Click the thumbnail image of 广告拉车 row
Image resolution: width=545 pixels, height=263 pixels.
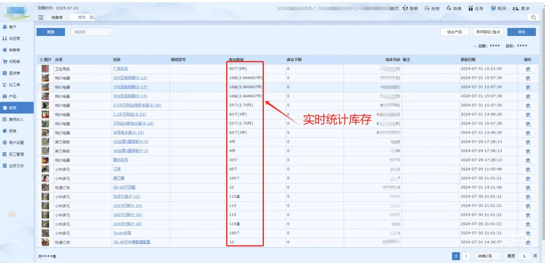[45, 69]
